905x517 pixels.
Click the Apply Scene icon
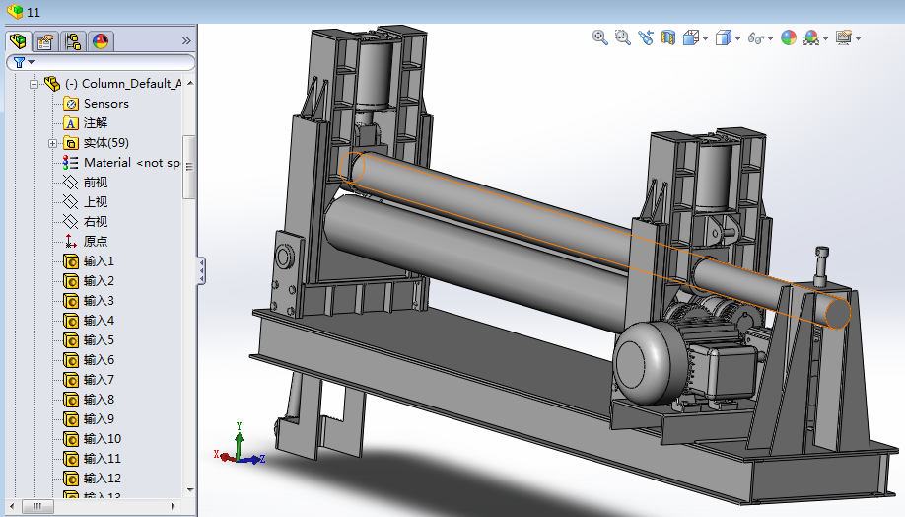coord(811,38)
